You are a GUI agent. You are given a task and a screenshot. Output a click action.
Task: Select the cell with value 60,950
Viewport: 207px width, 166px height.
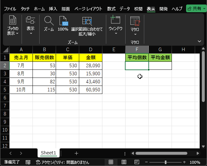[91, 90]
